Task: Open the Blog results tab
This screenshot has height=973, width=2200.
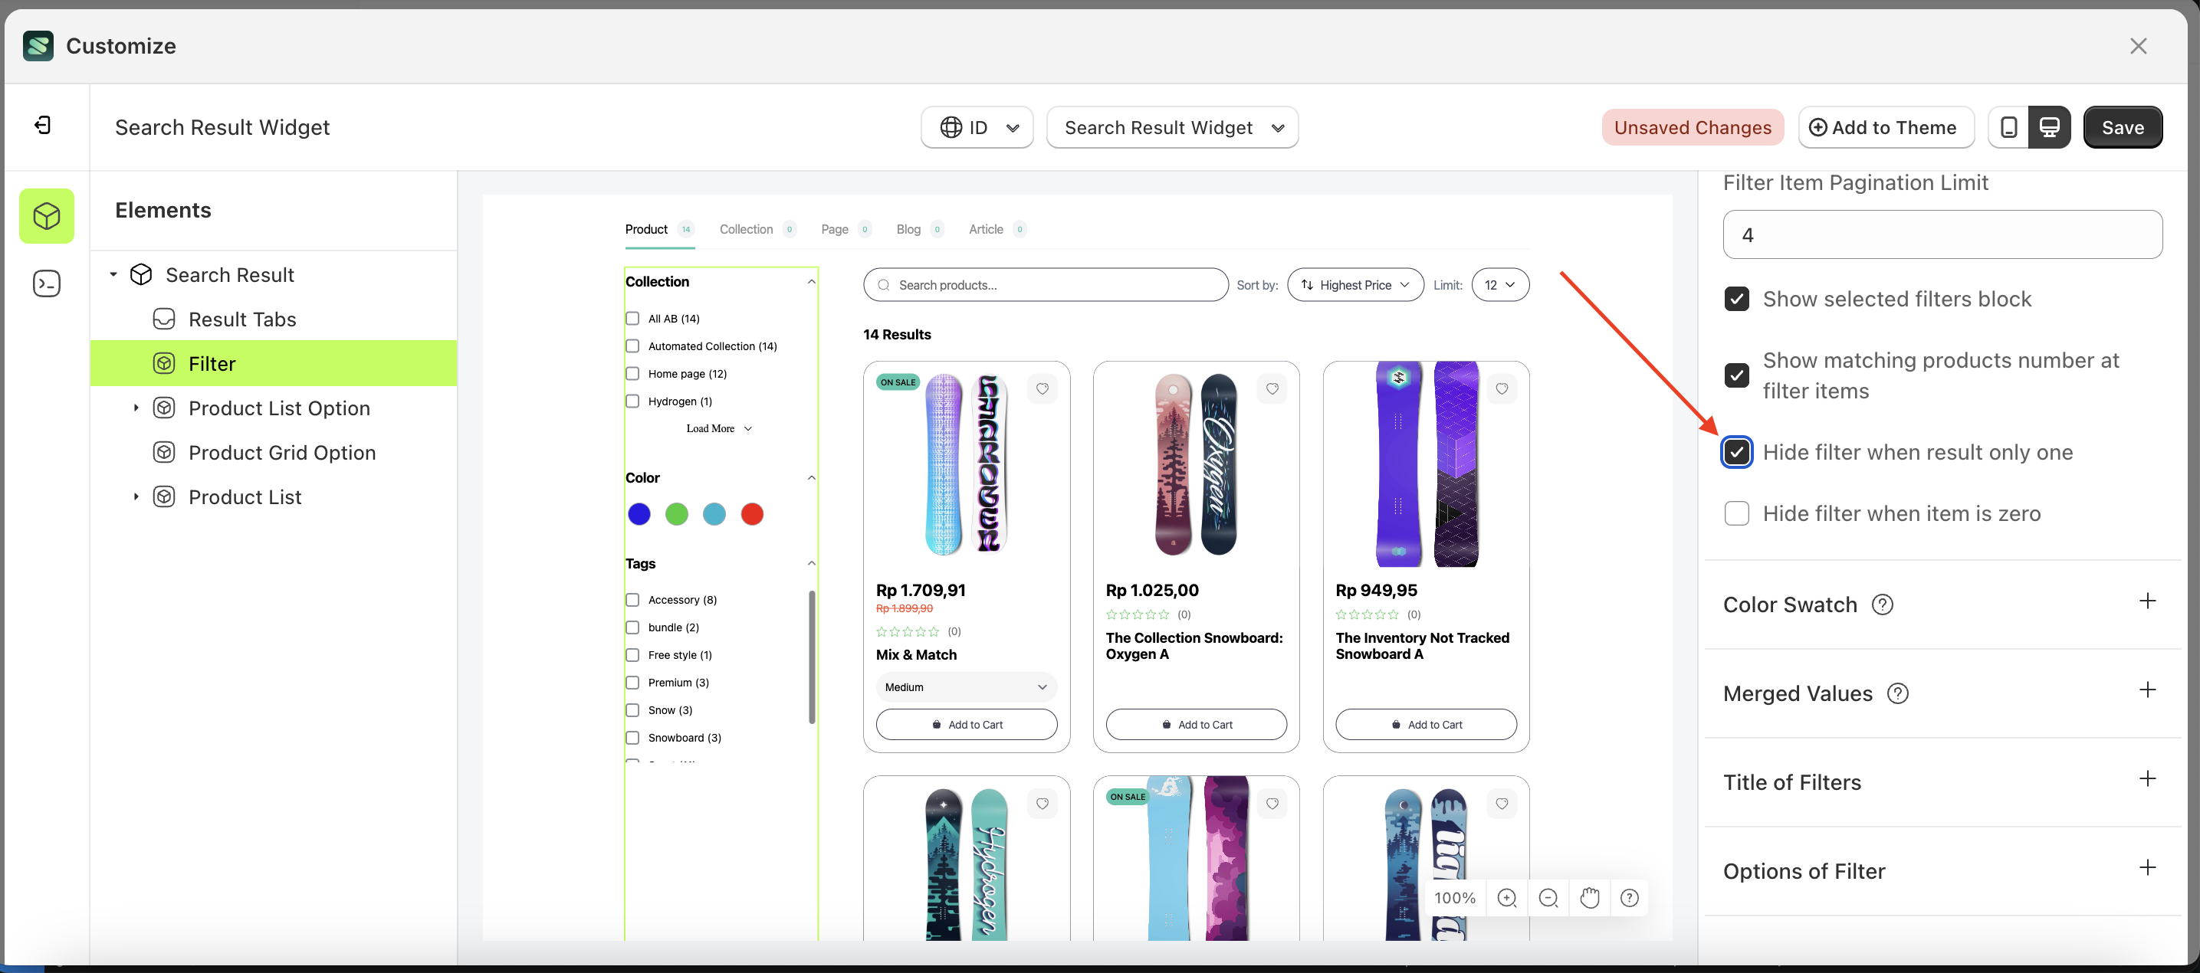Action: click(x=908, y=229)
